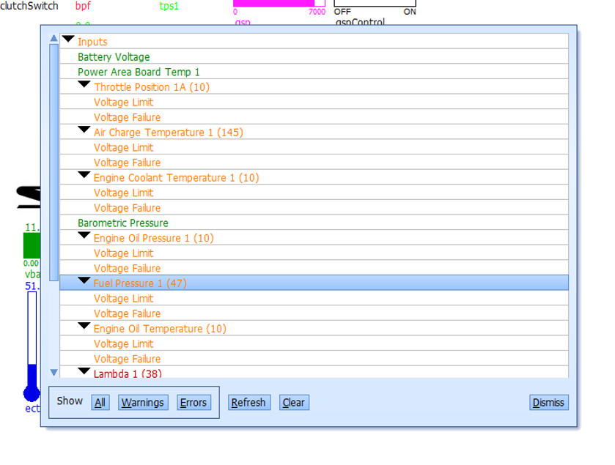
Task: Click the gsp magenta progress bar
Action: tap(279, 3)
